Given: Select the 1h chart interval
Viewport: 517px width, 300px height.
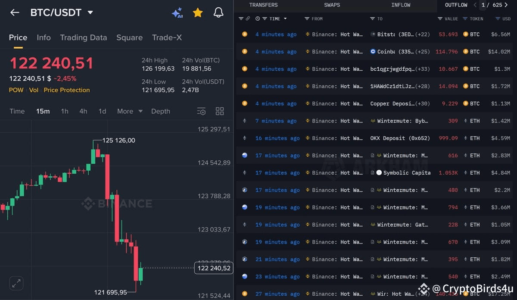Looking at the screenshot, I should (x=65, y=111).
